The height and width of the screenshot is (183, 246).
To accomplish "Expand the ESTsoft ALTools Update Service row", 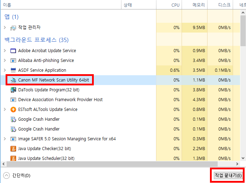I will pyautogui.click(x=5, y=109).
